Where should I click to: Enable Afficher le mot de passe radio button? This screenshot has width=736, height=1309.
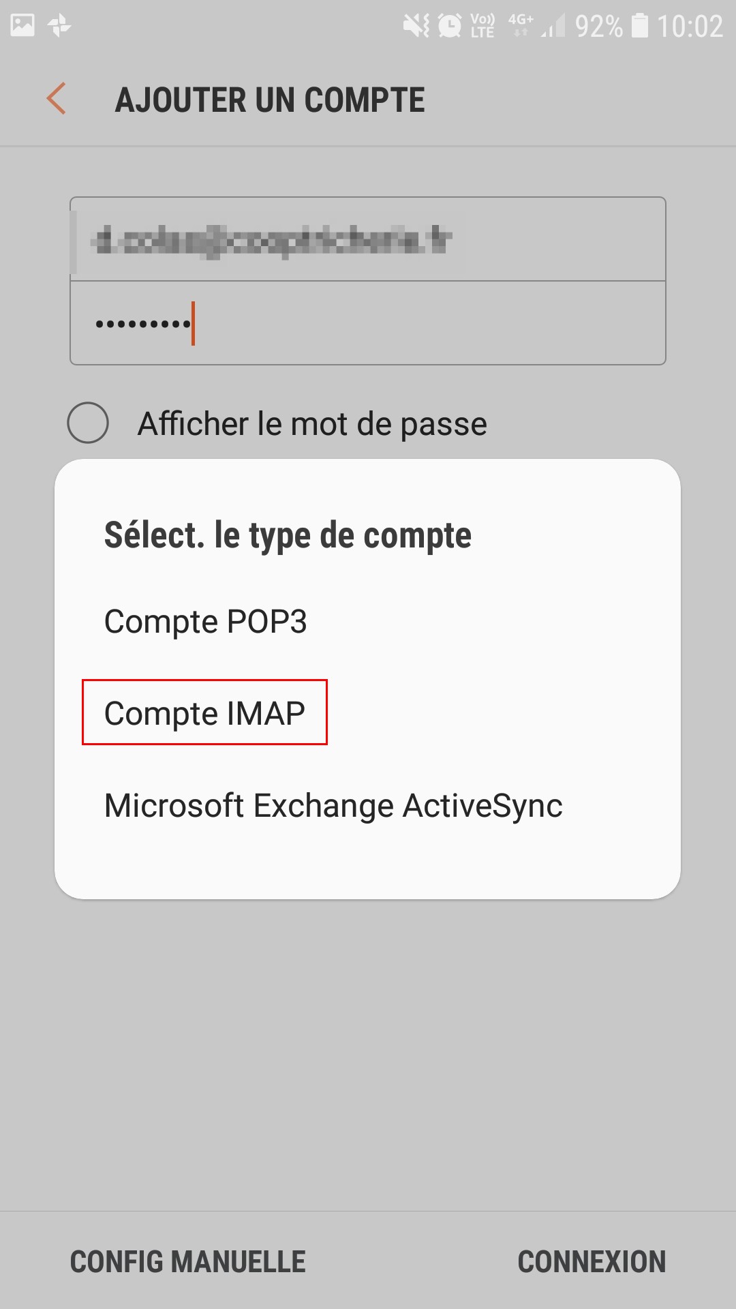pyautogui.click(x=88, y=423)
